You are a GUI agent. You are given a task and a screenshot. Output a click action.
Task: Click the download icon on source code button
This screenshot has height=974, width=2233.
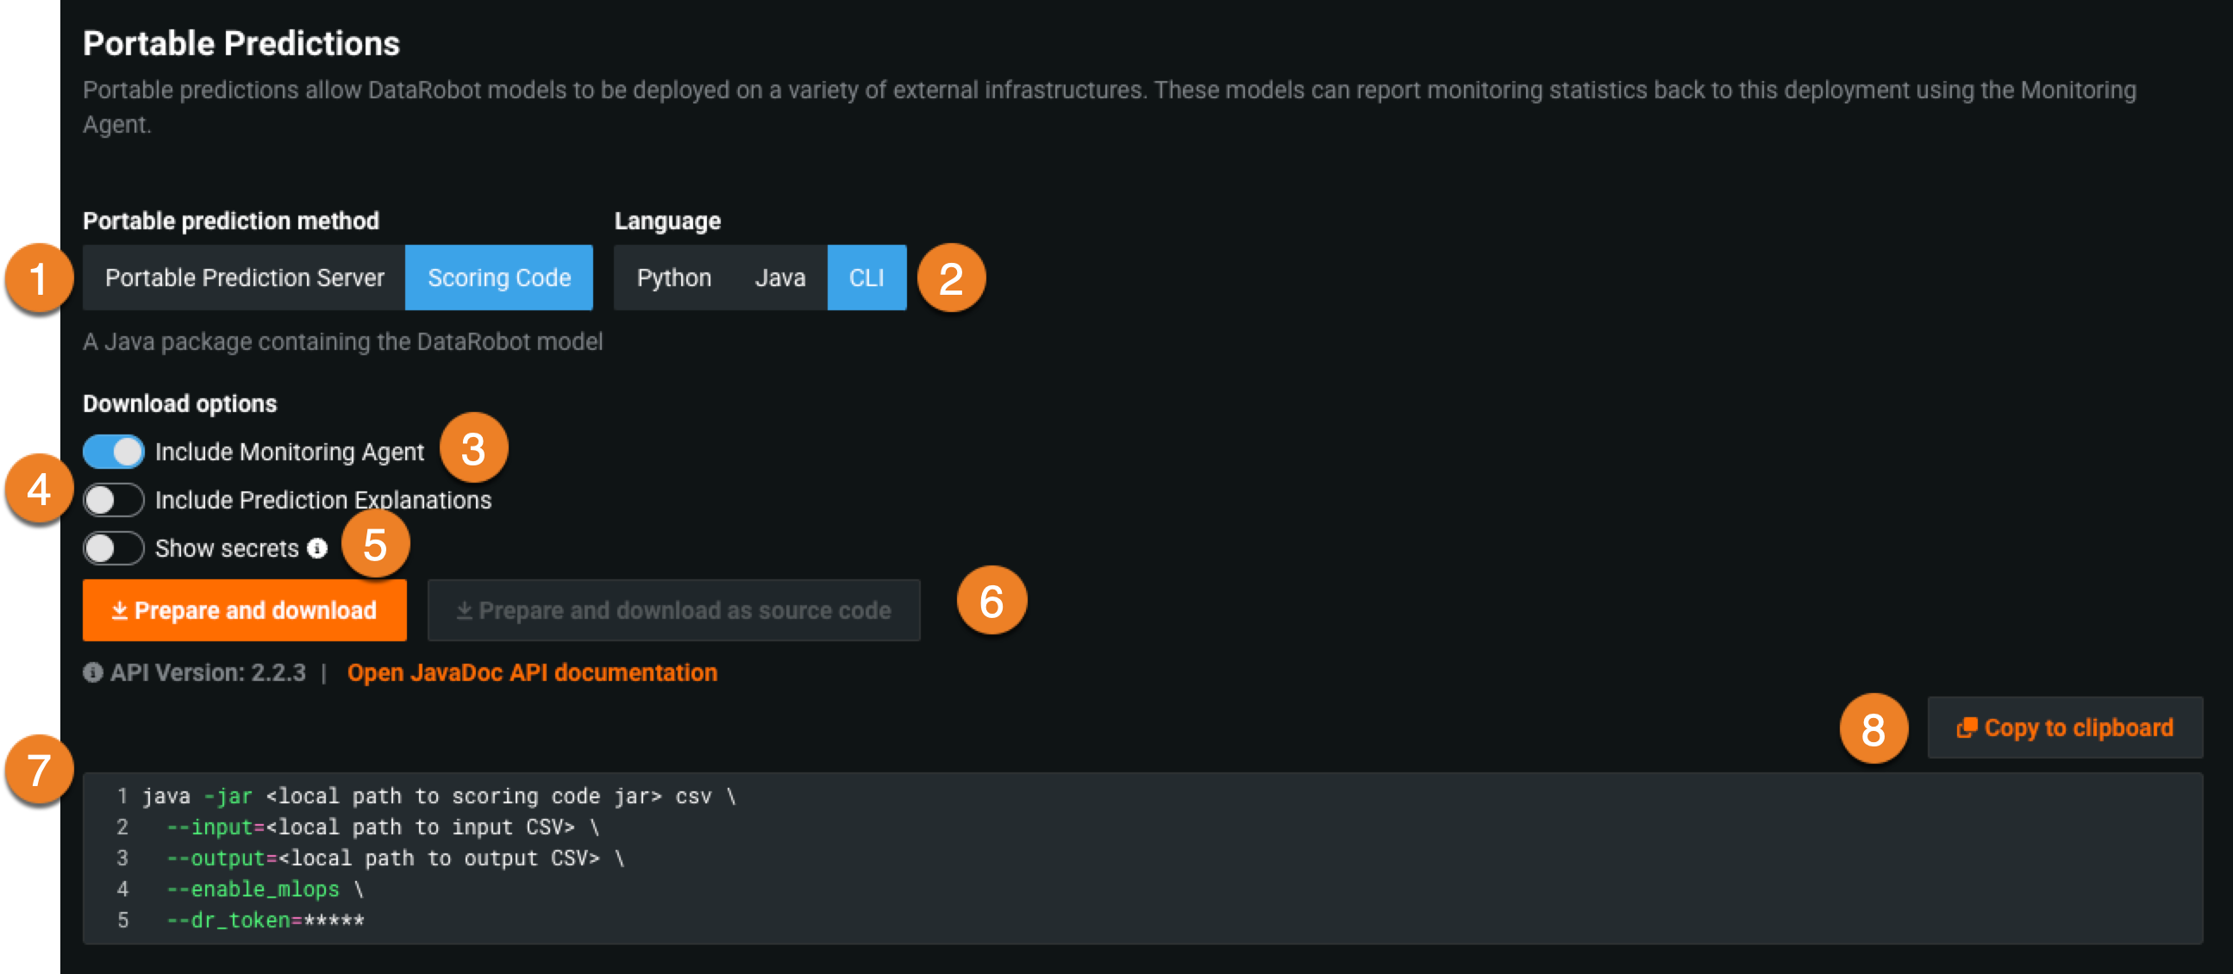pyautogui.click(x=465, y=611)
